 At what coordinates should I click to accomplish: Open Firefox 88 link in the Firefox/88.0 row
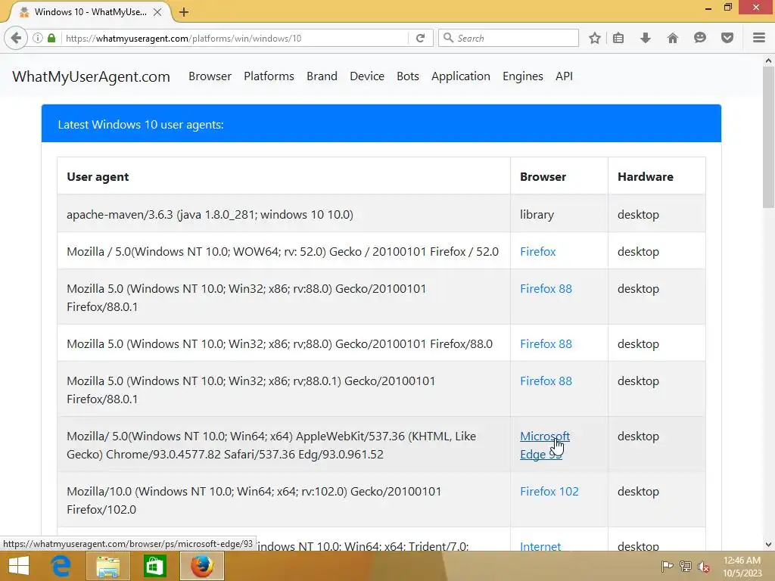point(546,344)
